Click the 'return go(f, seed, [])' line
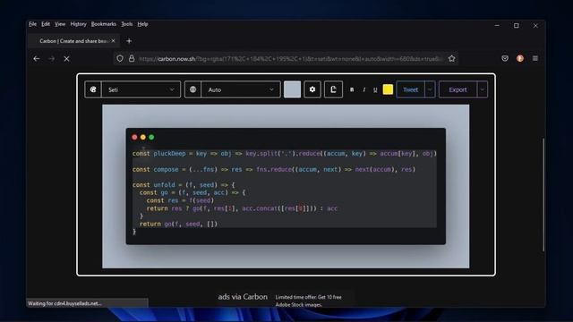The image size is (573, 322). point(178,224)
